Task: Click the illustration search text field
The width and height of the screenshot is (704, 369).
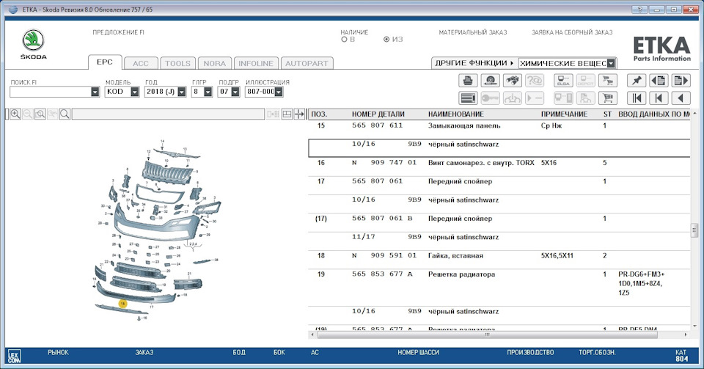Action: pos(168,114)
